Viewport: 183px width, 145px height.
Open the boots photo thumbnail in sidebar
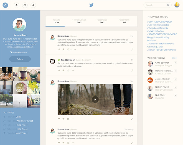pos(7,74)
